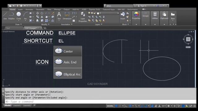This screenshot has width=198, height=111.
Task: Click the command line input field
Action: click(x=100, y=101)
